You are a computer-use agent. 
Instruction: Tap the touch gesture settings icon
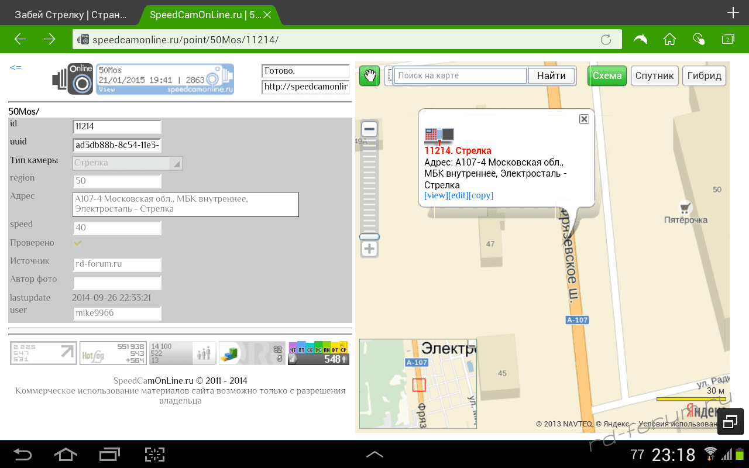[x=699, y=39]
